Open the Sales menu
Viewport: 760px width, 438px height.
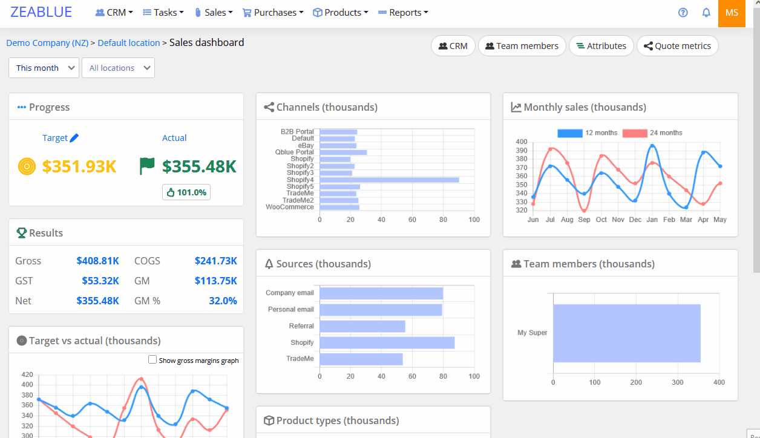pyautogui.click(x=213, y=12)
